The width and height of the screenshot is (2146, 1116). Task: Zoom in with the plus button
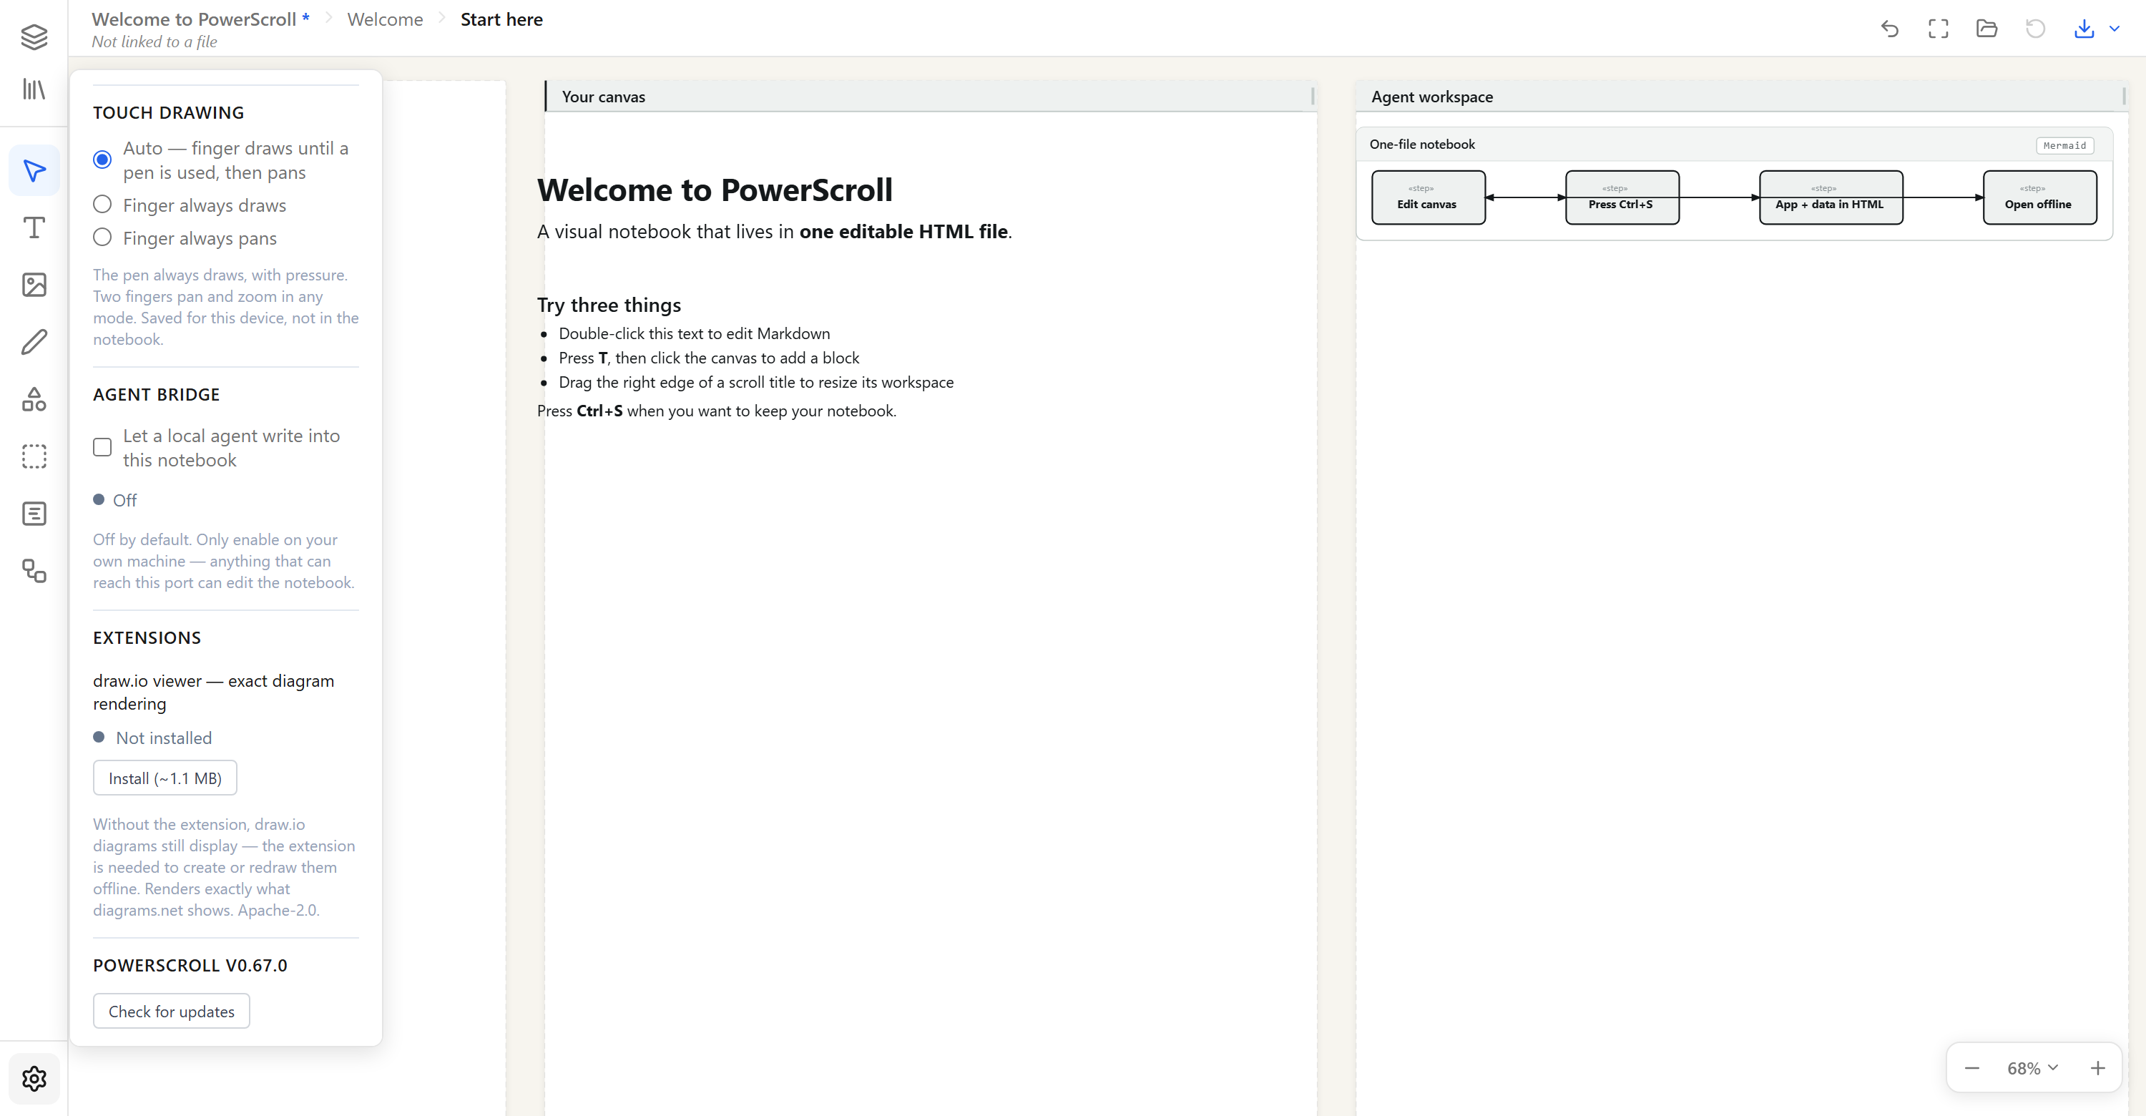[x=2097, y=1067]
